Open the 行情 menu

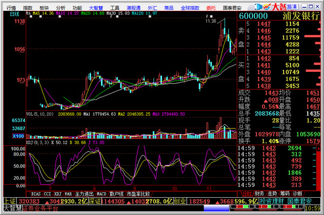point(11,8)
